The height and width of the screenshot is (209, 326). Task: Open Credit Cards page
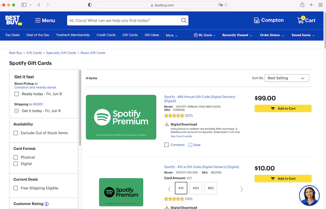[x=106, y=35]
